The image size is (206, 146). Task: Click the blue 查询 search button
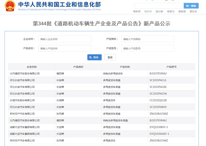click(94, 57)
